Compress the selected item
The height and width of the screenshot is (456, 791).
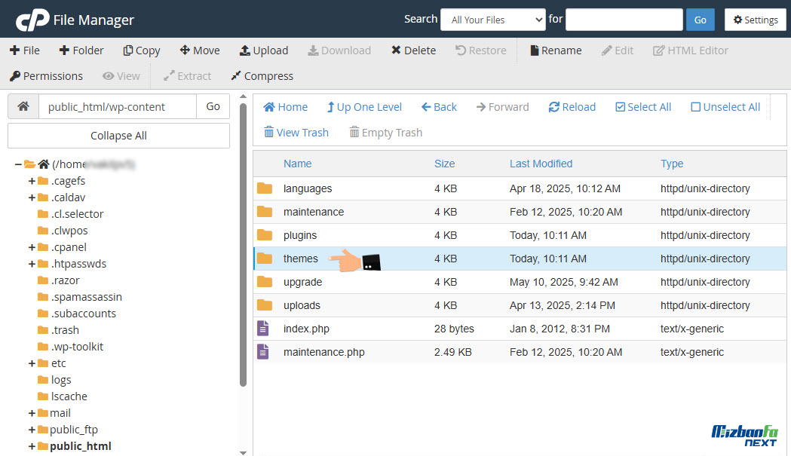coord(262,76)
